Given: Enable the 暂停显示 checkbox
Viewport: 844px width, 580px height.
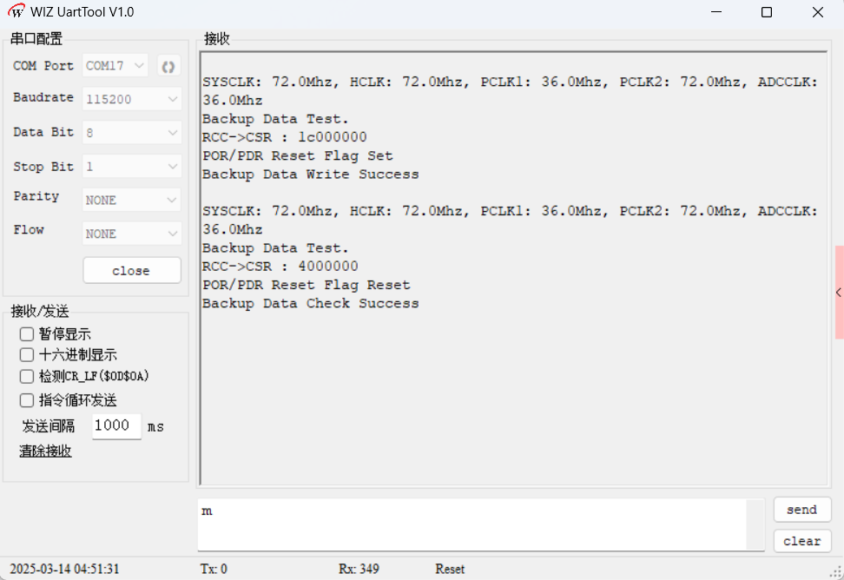Looking at the screenshot, I should (27, 334).
